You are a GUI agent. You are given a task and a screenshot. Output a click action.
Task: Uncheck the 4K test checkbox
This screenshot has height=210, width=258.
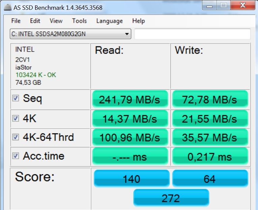click(x=16, y=118)
